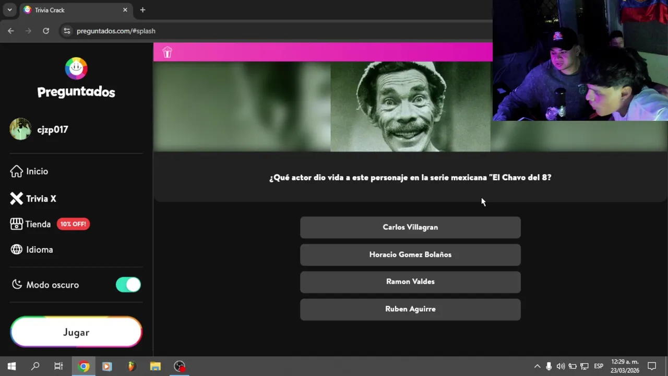Viewport: 668px width, 376px height.
Task: Open the FL Studio taskbar icon
Action: [132, 366]
